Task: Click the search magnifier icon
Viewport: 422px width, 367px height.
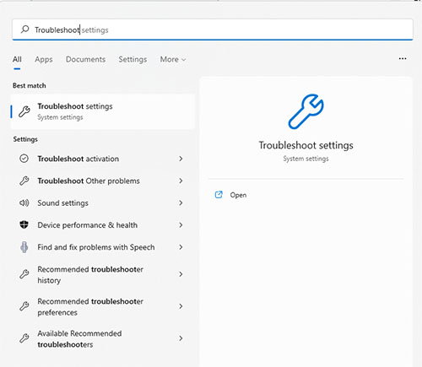Action: [x=25, y=30]
